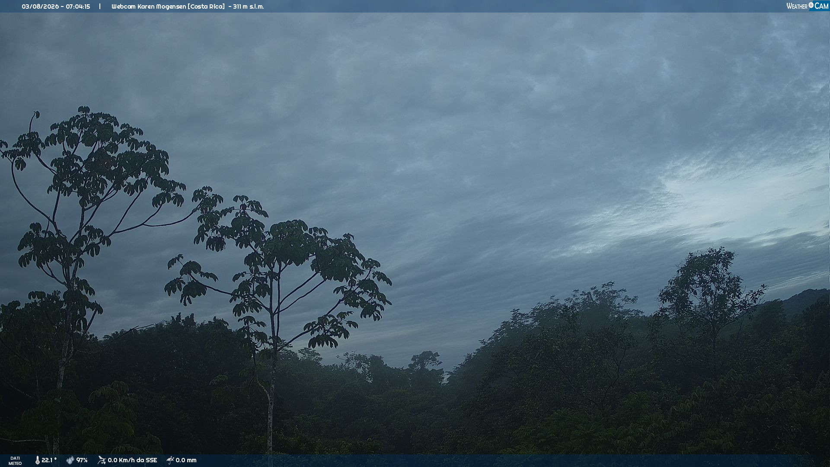Image resolution: width=830 pixels, height=467 pixels.
Task: Click the wind vane icon
Action: pyautogui.click(x=102, y=460)
